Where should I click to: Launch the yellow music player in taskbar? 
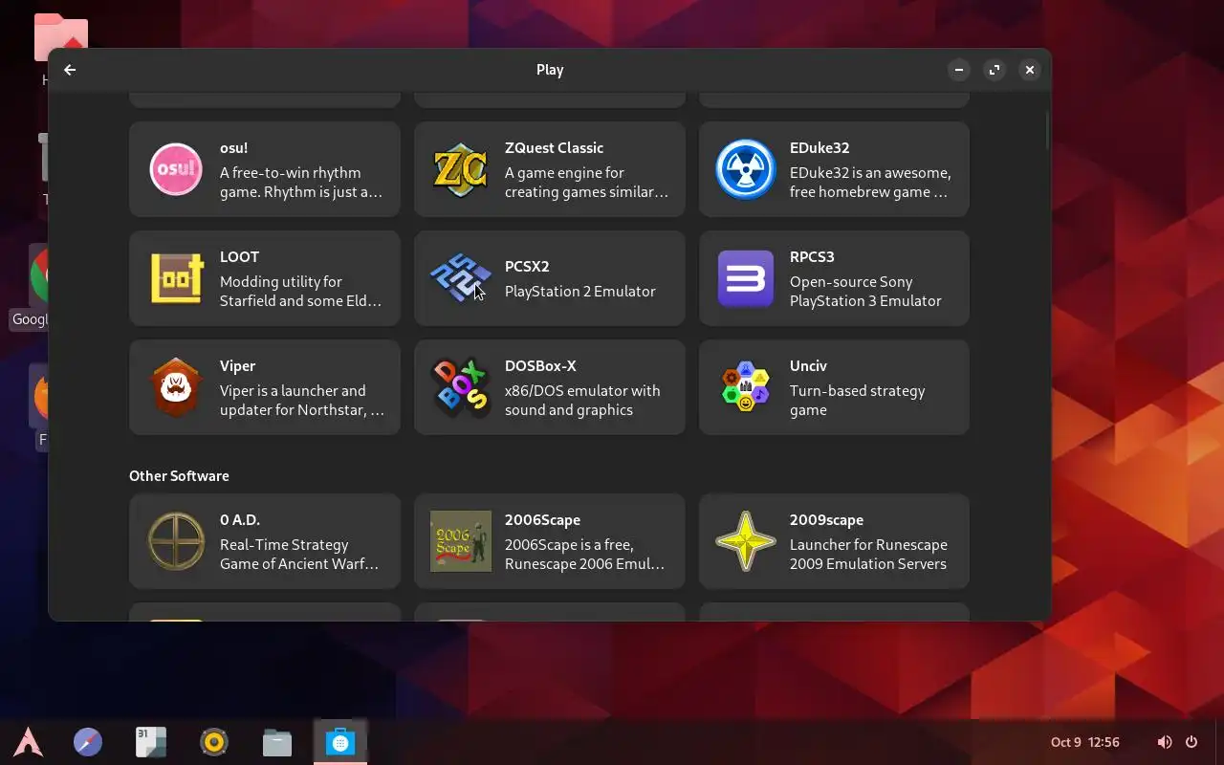tap(214, 742)
